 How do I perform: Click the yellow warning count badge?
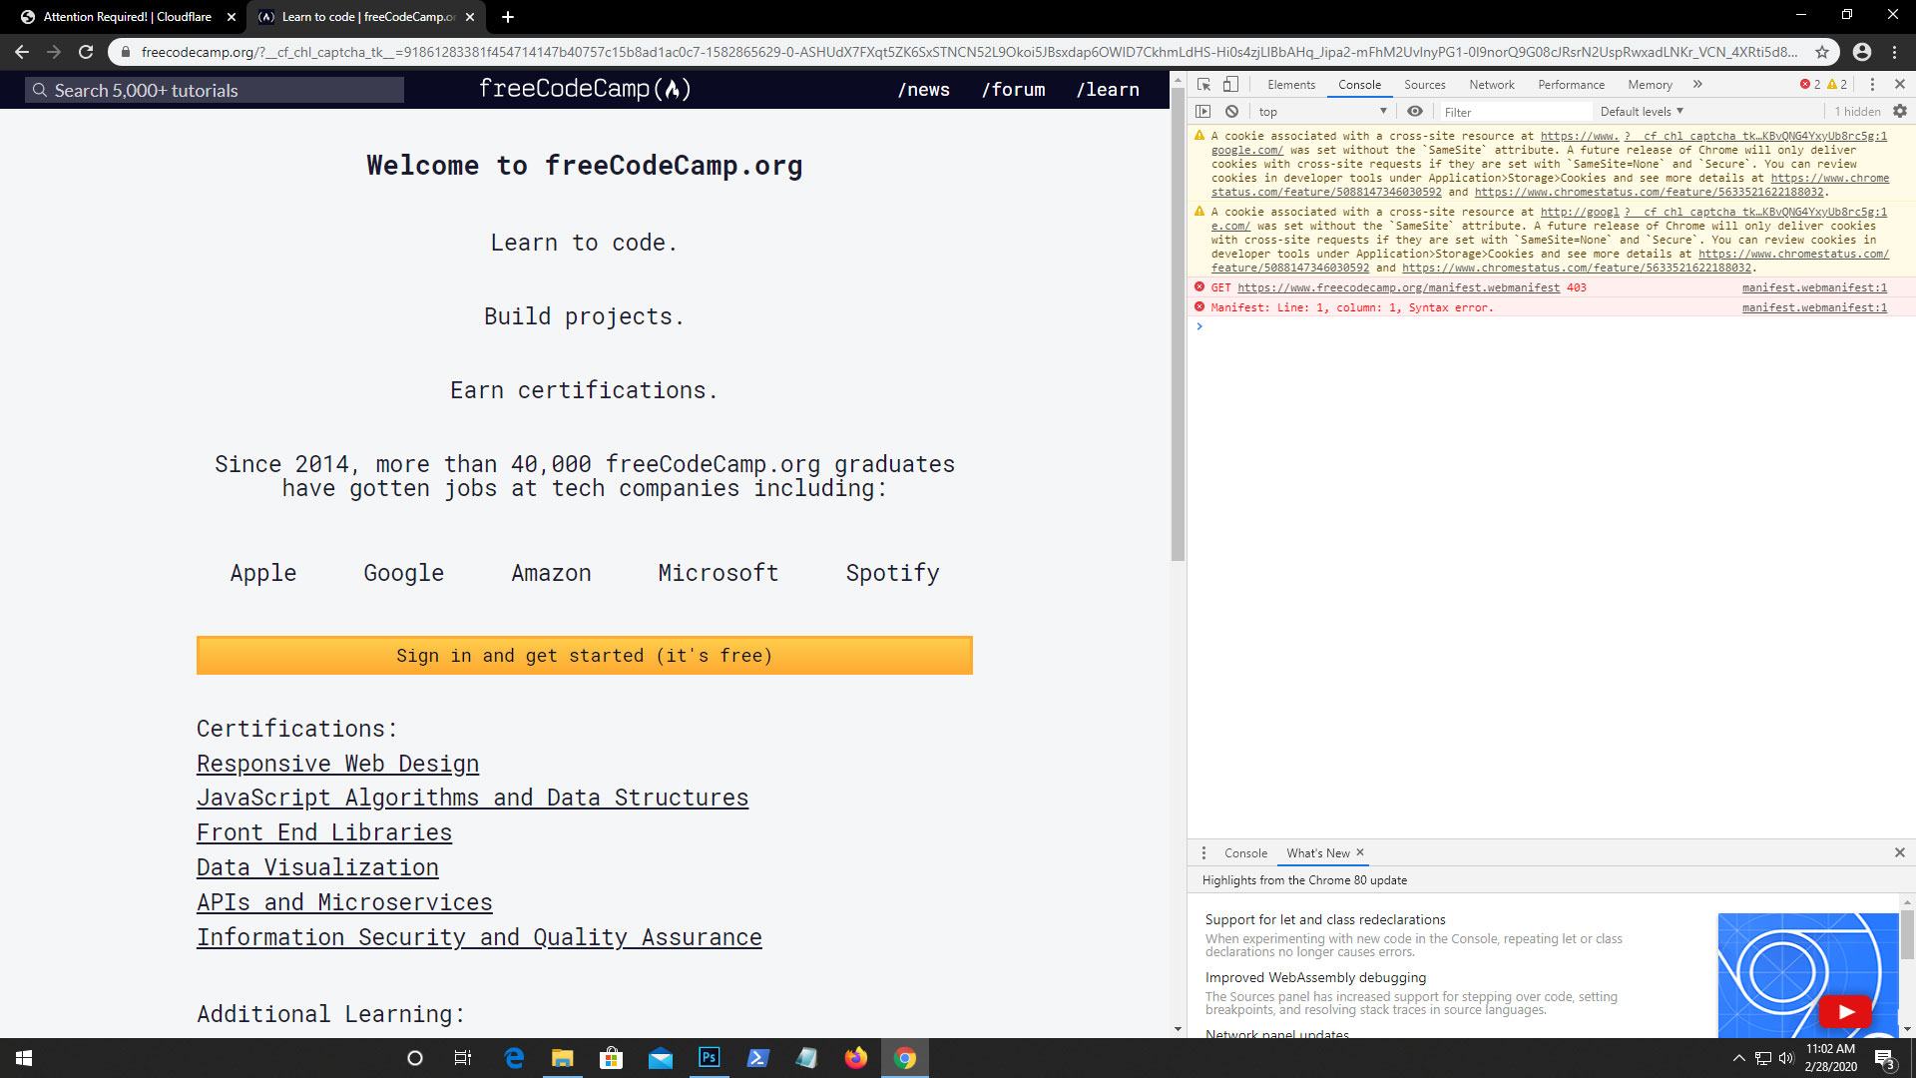click(x=1834, y=84)
